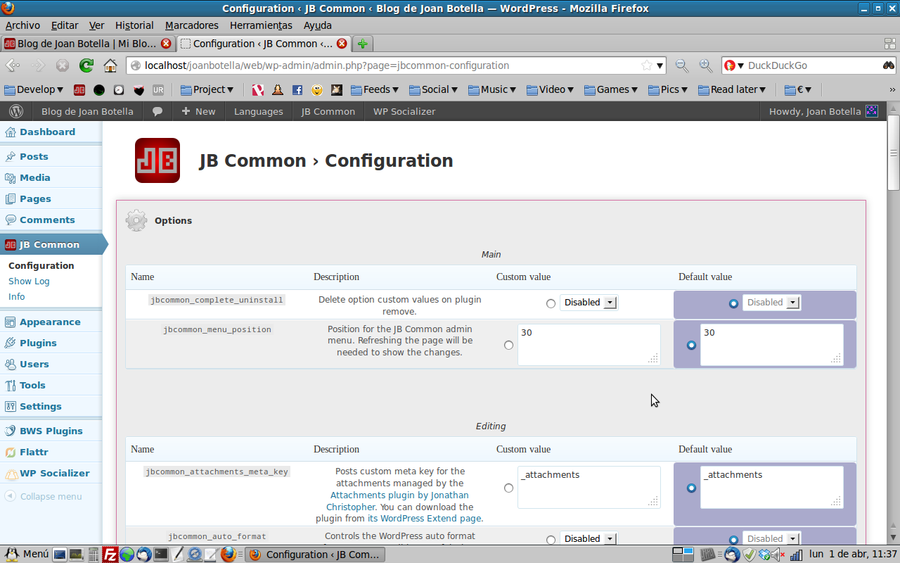Expand the Develop bookmarks folder

tap(33, 89)
